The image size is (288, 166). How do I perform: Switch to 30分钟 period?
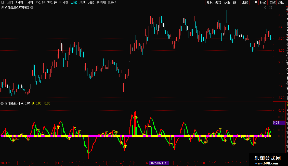[52, 2]
